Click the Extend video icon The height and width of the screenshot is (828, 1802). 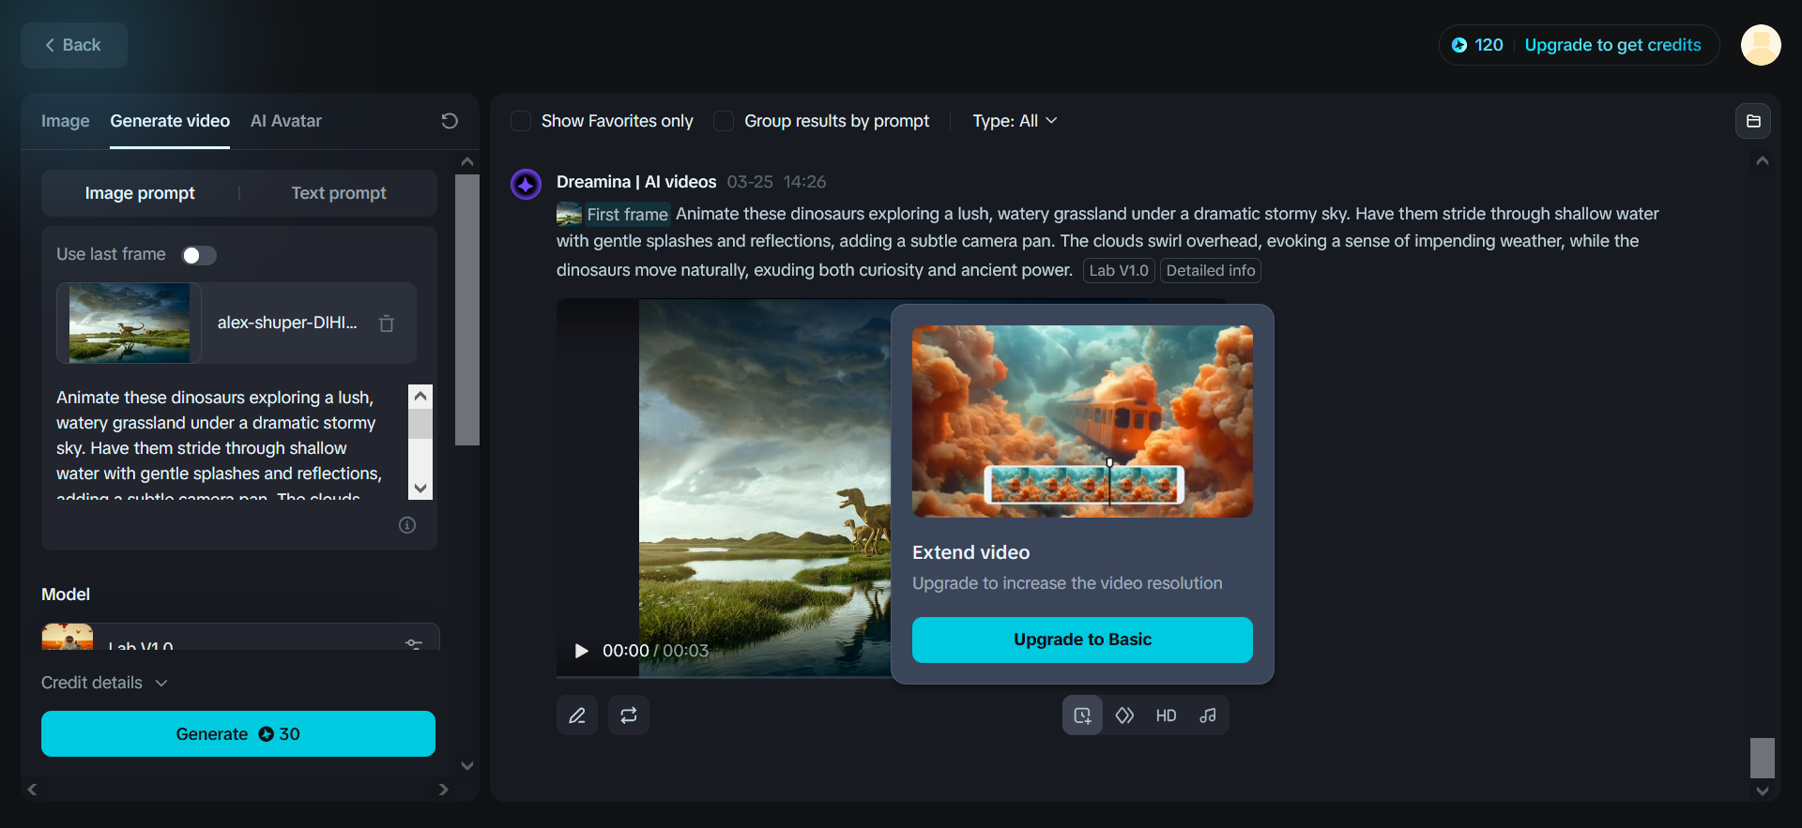tap(1082, 715)
